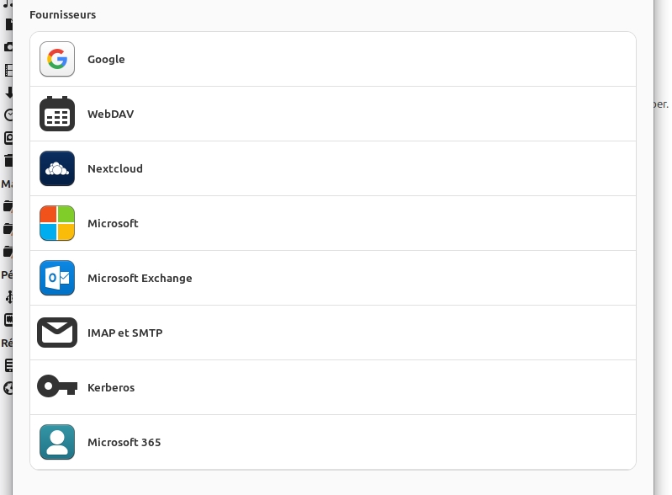This screenshot has width=672, height=495.
Task: Click the videos film icon in sidebar
Action: point(9,70)
